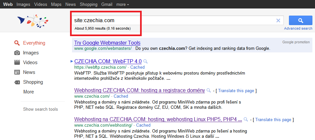Switch to Web in top navigation bar
Image resolution: width=315 pixels, height=140 pixels.
[8, 4]
